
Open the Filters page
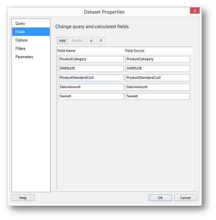pos(31,48)
